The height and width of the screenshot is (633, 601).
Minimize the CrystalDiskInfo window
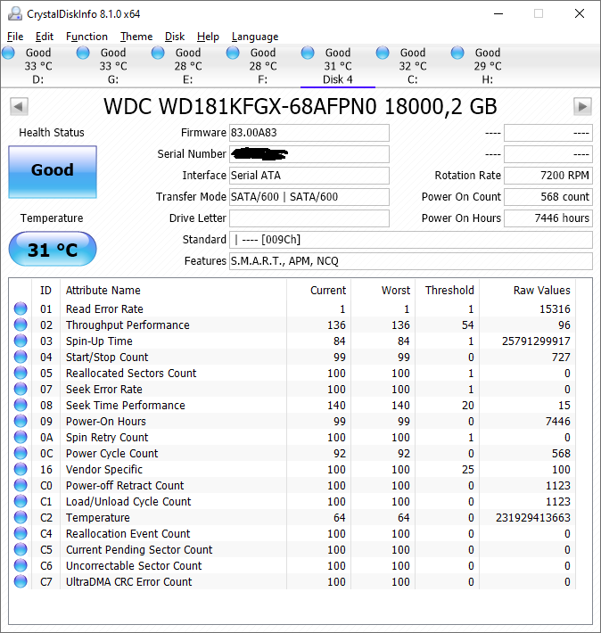point(498,13)
